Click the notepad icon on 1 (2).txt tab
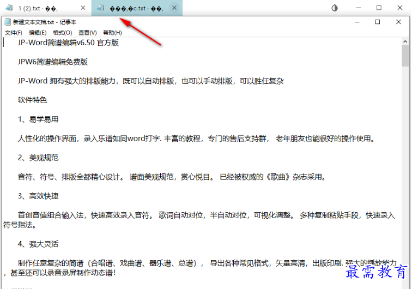Image resolution: width=412 pixels, height=289 pixels. coord(9,8)
